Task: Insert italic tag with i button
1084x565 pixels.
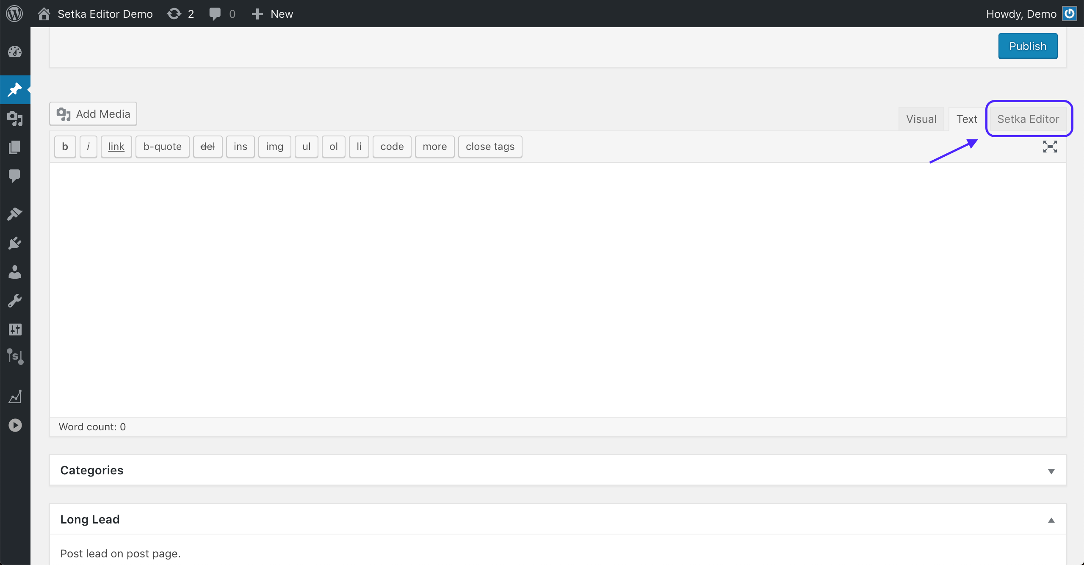Action: tap(88, 147)
